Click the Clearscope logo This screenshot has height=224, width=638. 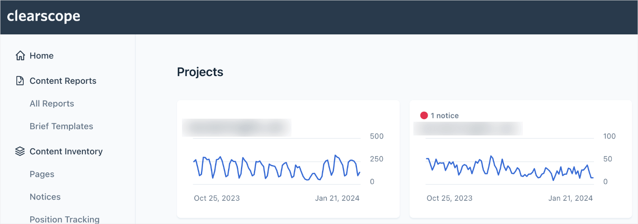pyautogui.click(x=44, y=16)
